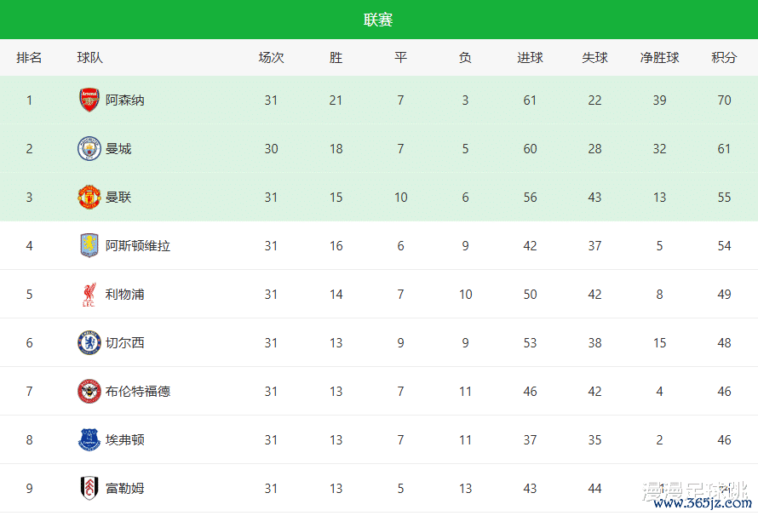
Task: Click the Manchester City crest icon
Action: pos(89,149)
